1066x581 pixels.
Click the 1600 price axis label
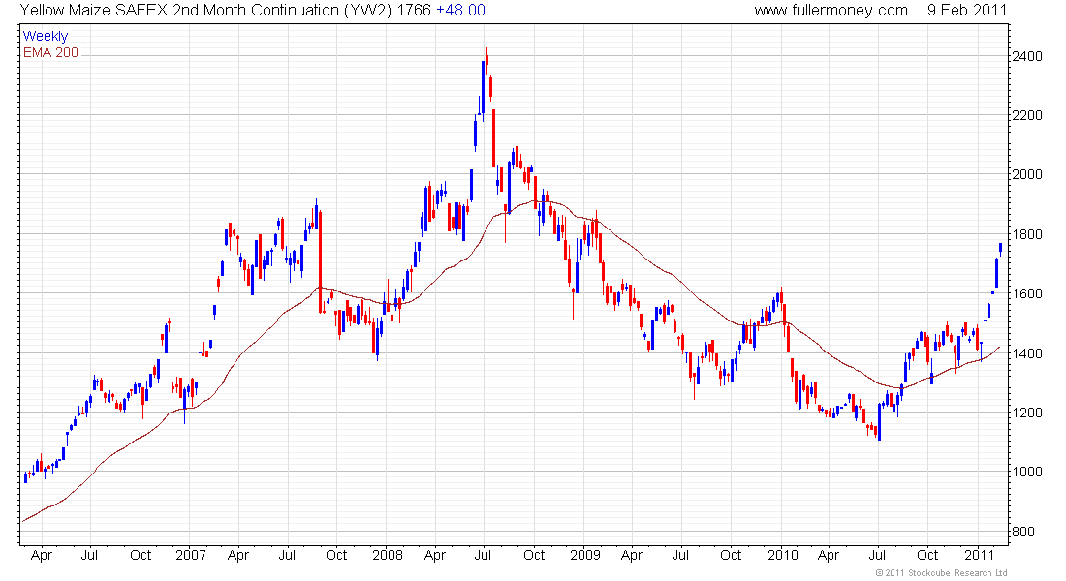pos(1026,293)
